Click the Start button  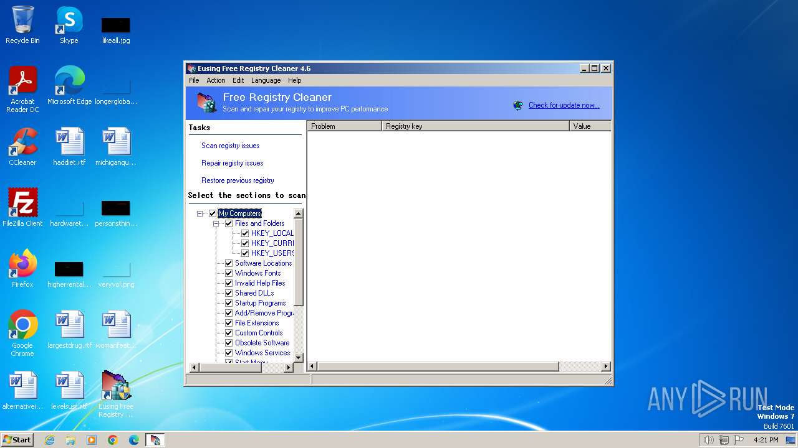[17, 440]
